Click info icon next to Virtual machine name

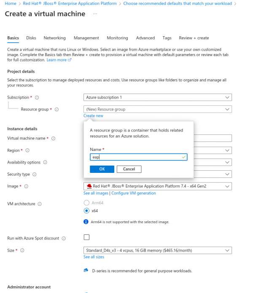click(54, 138)
